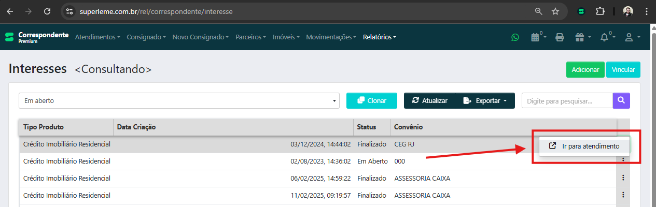Reload the page with the refresh icon
Screen dimensions: 656x207
[x=47, y=11]
